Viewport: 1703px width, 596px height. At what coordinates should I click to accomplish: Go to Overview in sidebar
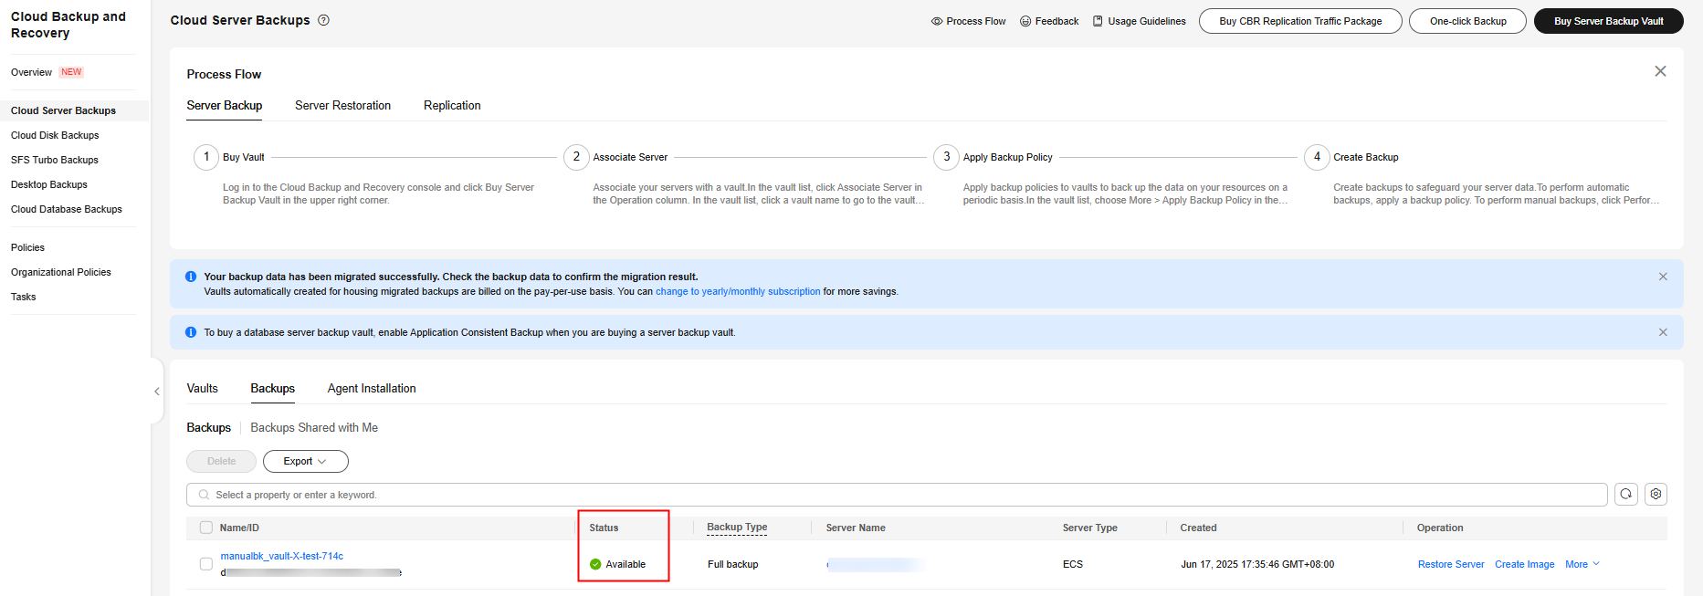31,72
